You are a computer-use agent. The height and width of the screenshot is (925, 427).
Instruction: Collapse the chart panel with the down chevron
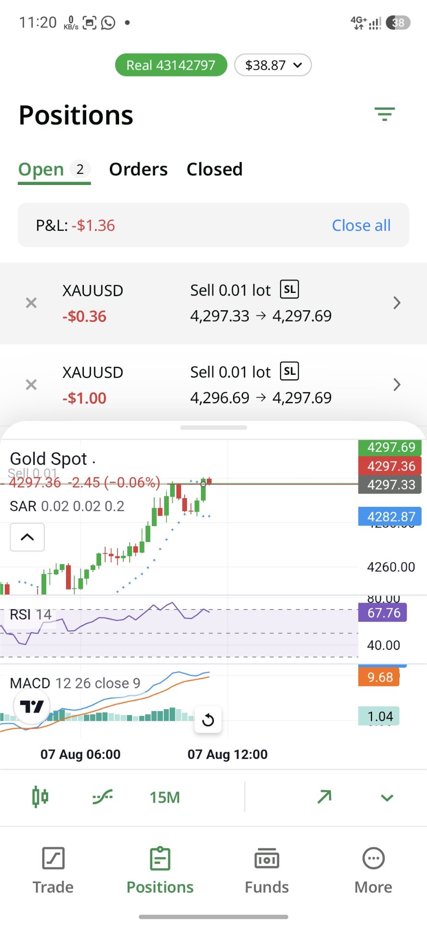tap(387, 798)
